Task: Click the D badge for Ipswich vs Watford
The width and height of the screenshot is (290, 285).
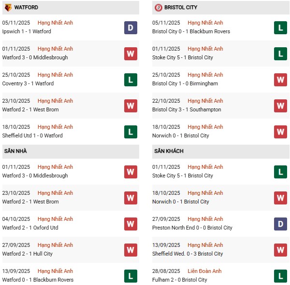Action: click(130, 27)
